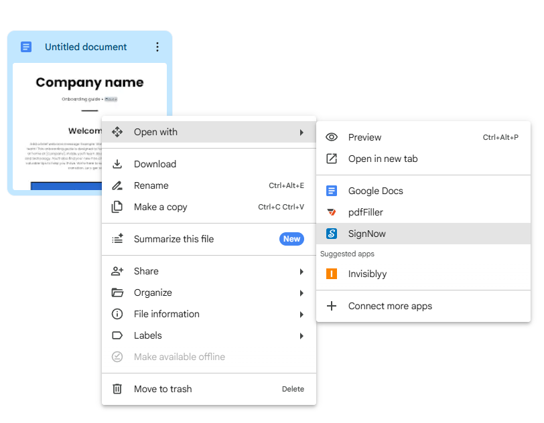This screenshot has height=423, width=544.
Task: Click the Rename pencil icon
Action: pyautogui.click(x=117, y=185)
